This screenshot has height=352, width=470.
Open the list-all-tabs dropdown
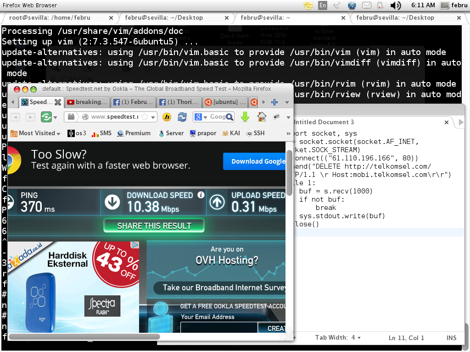point(287,102)
